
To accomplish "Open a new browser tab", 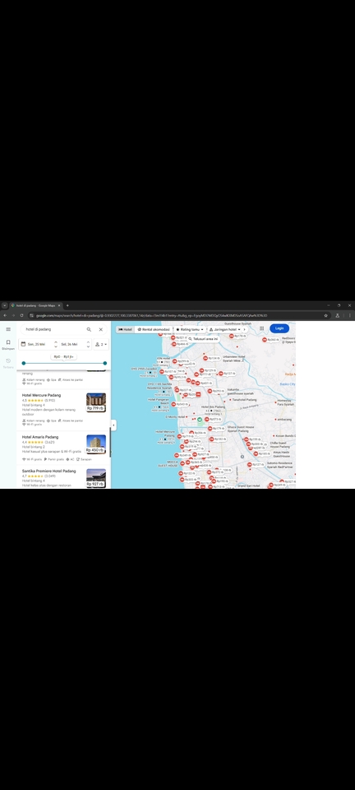I will 67,305.
